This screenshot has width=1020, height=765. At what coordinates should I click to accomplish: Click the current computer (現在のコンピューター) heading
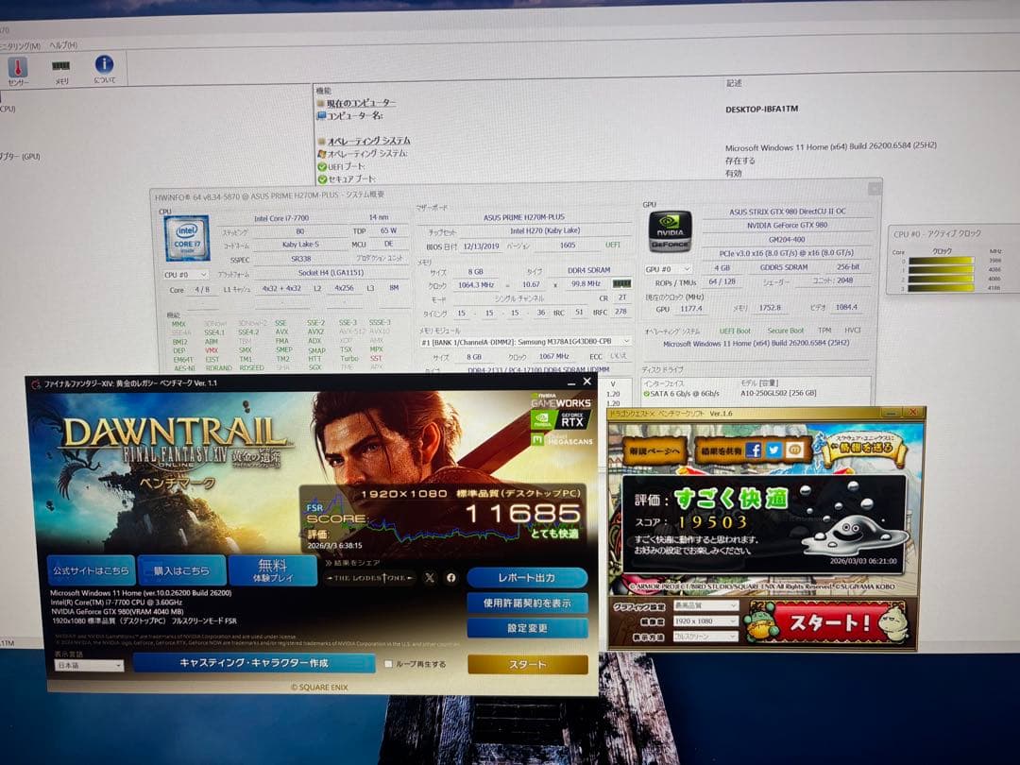(361, 104)
